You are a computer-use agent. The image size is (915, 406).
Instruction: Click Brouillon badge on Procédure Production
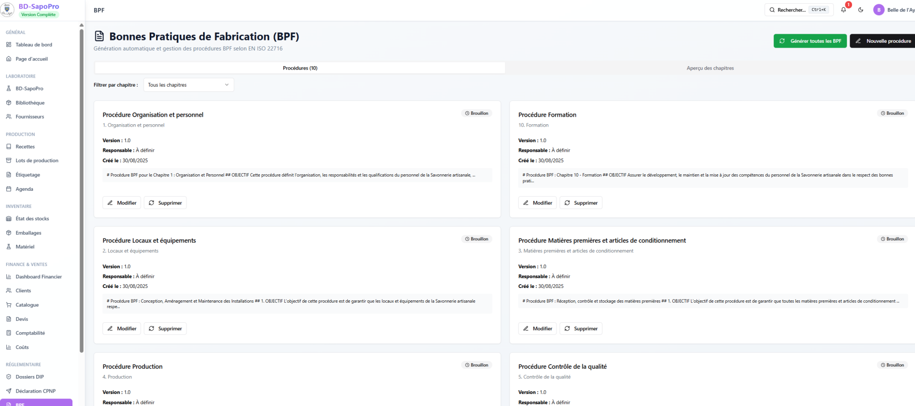pyautogui.click(x=477, y=365)
